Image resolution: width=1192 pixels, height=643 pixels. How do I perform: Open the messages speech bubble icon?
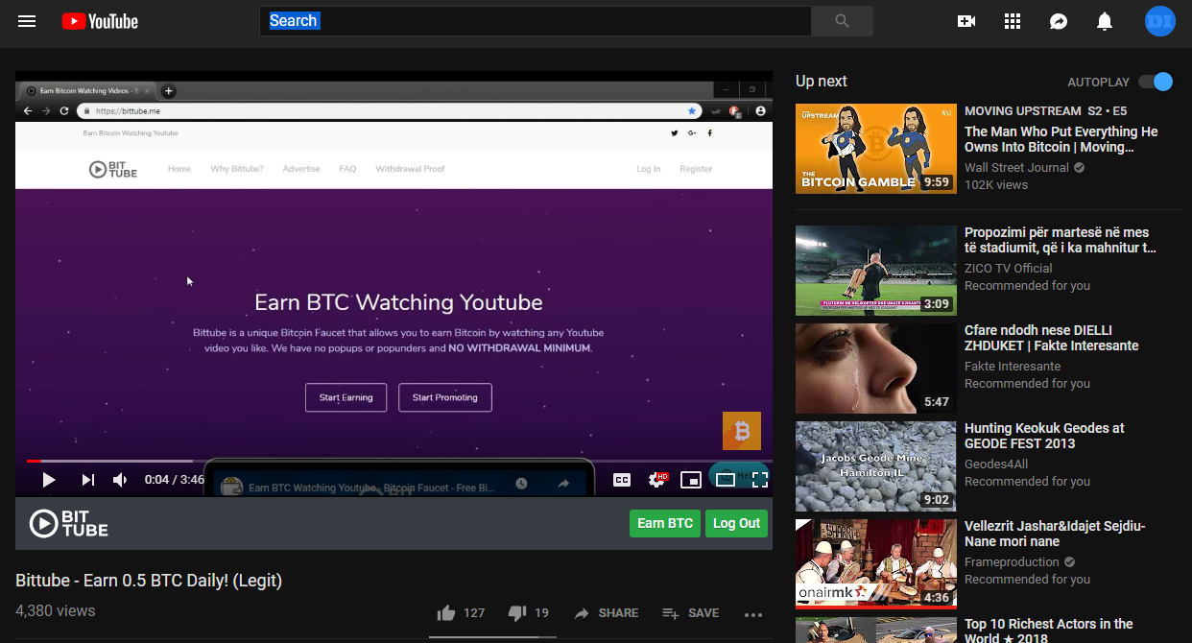coord(1059,21)
